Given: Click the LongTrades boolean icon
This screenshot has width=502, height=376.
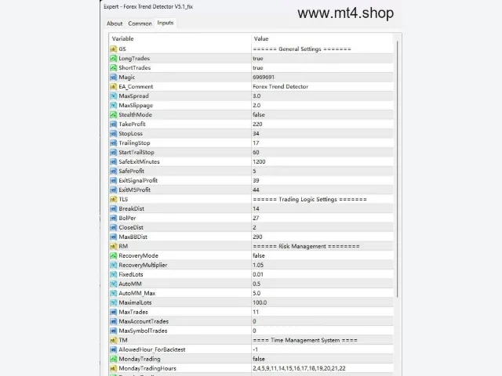Looking at the screenshot, I should [113, 58].
